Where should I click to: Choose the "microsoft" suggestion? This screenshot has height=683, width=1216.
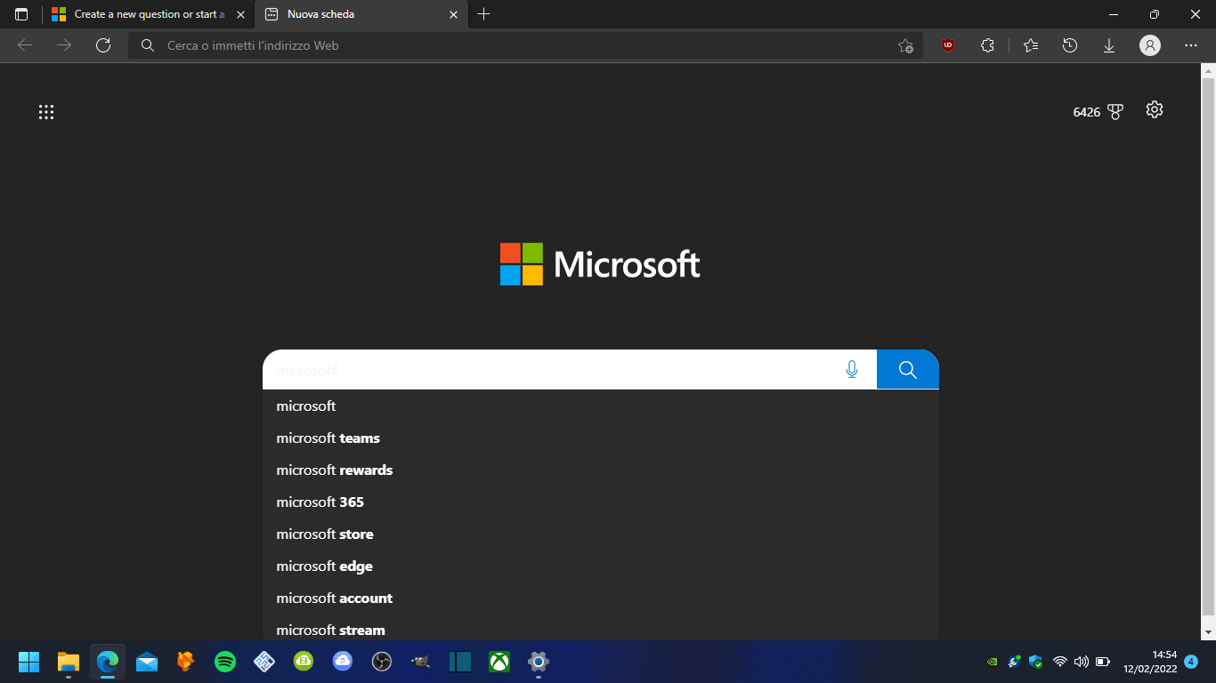pyautogui.click(x=601, y=406)
